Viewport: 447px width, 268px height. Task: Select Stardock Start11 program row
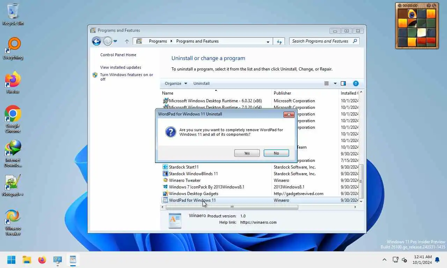tap(259, 167)
